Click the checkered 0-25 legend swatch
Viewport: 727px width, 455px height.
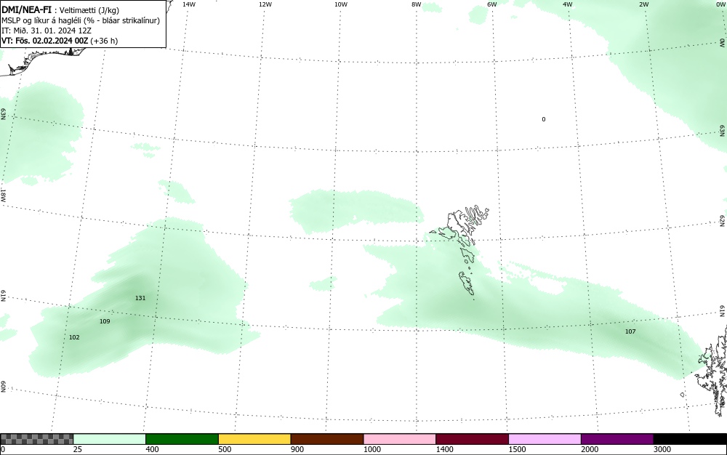click(x=36, y=439)
